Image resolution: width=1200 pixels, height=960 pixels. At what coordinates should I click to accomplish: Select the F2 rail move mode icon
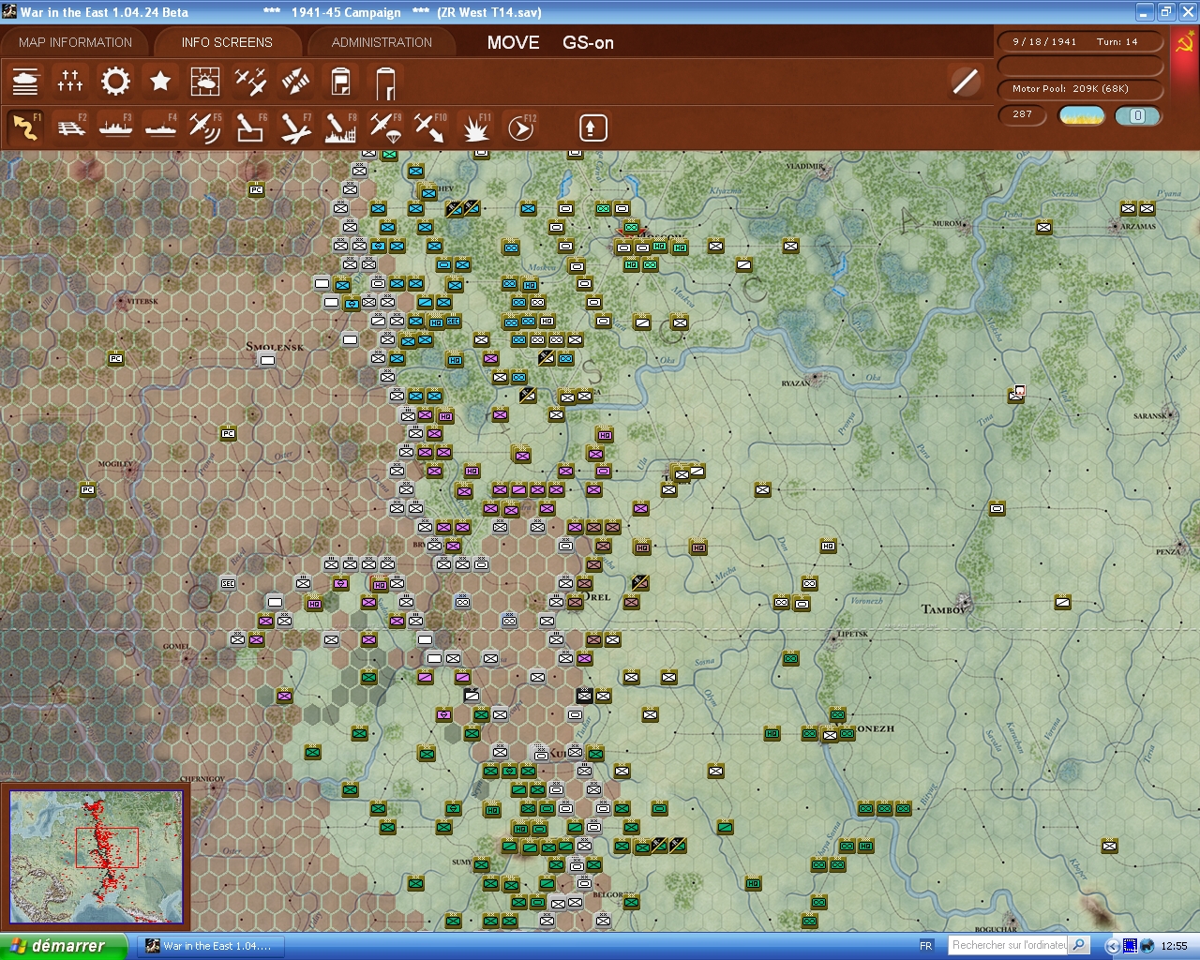70,127
